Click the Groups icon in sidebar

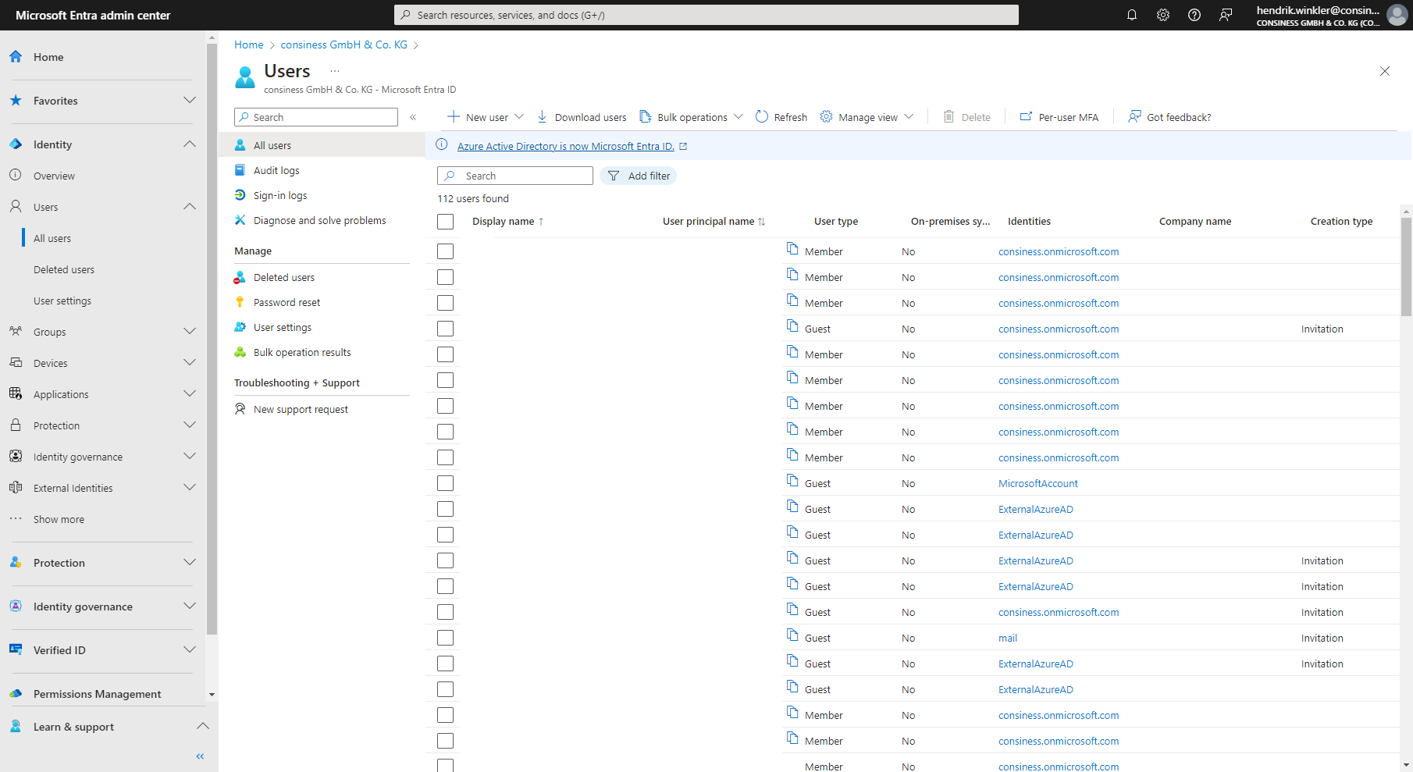16,332
